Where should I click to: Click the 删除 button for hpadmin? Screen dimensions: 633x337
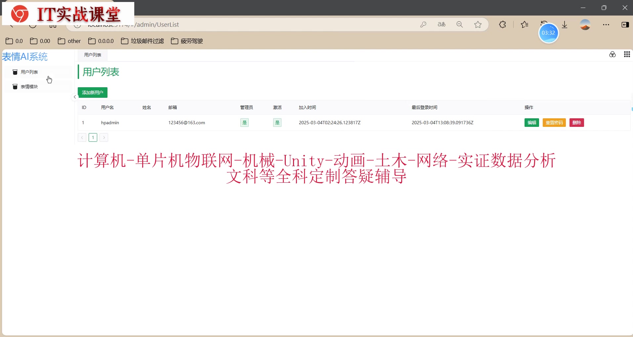[577, 123]
